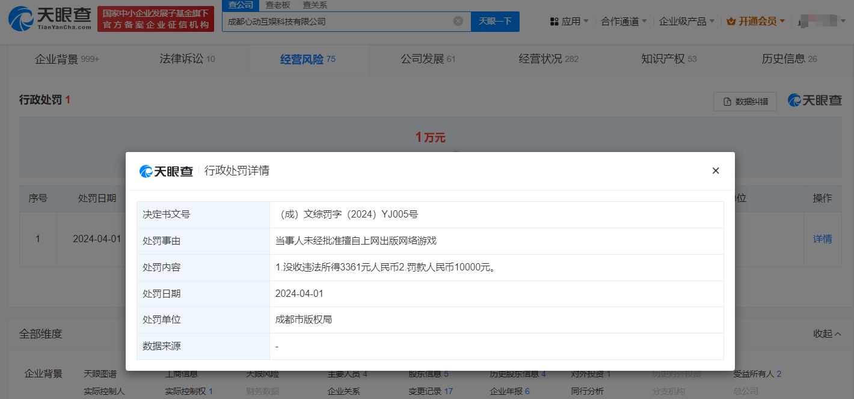Click the 处罚日期 column header

click(x=97, y=198)
